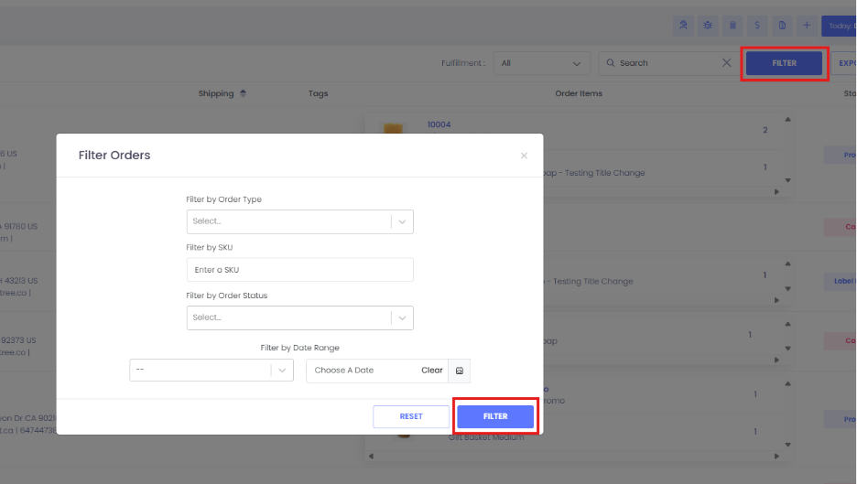
Task: Clear the search box with X icon
Action: point(727,63)
